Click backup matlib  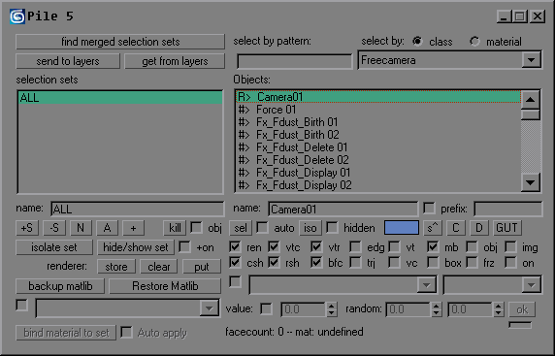pyautogui.click(x=60, y=286)
